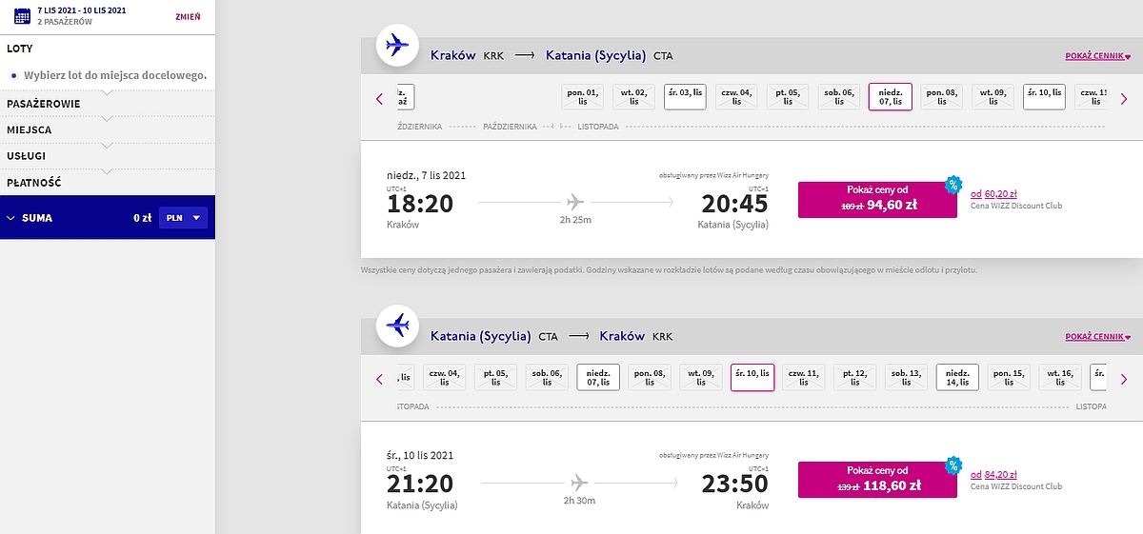Expand return flight POKAŻ CENNIK price list
This screenshot has height=534, width=1143.
pyautogui.click(x=1098, y=337)
